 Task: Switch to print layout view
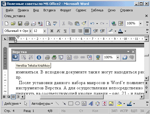13,97
